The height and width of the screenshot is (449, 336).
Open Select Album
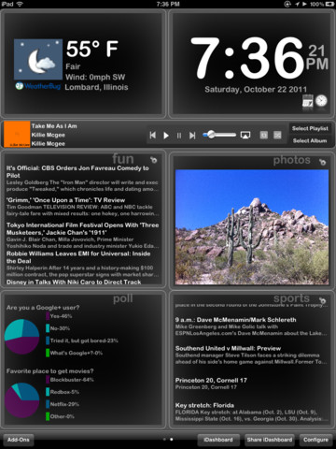point(310,140)
